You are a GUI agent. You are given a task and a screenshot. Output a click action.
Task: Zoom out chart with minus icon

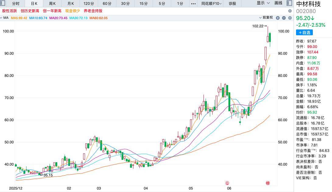pyautogui.click(x=284, y=18)
